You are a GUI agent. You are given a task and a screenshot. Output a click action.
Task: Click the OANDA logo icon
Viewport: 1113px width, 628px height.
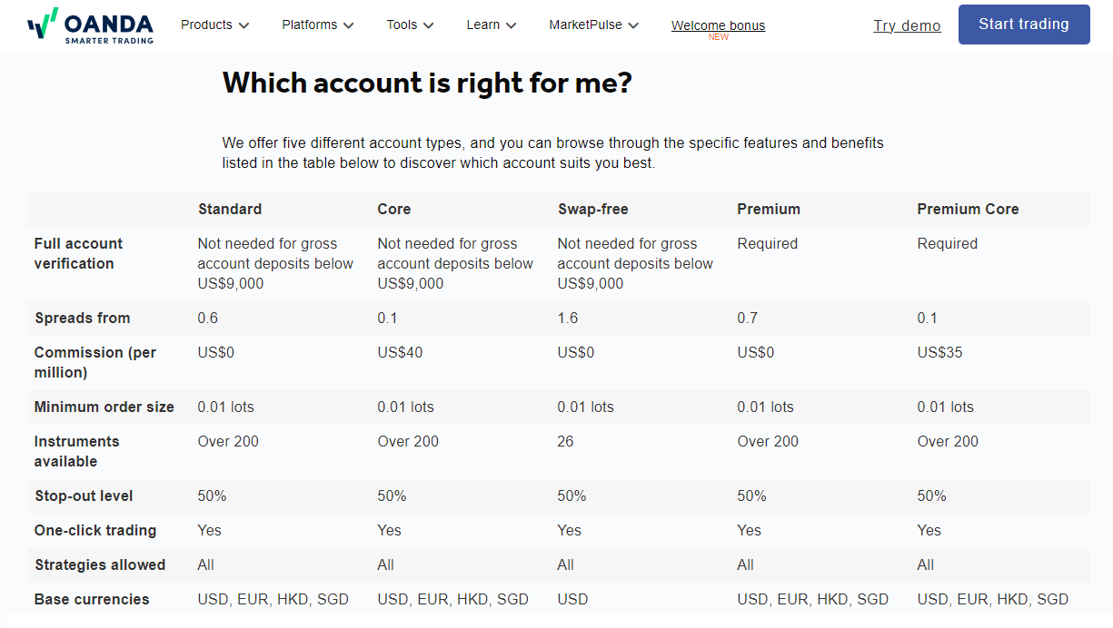pyautogui.click(x=42, y=24)
